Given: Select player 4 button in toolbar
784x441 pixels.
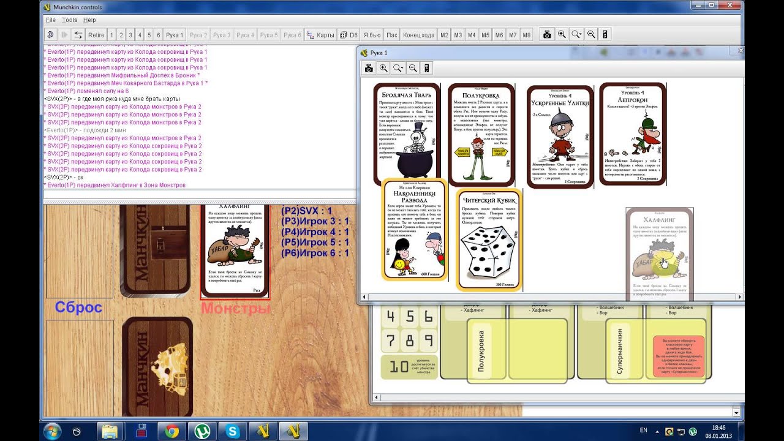Looking at the screenshot, I should coord(140,35).
